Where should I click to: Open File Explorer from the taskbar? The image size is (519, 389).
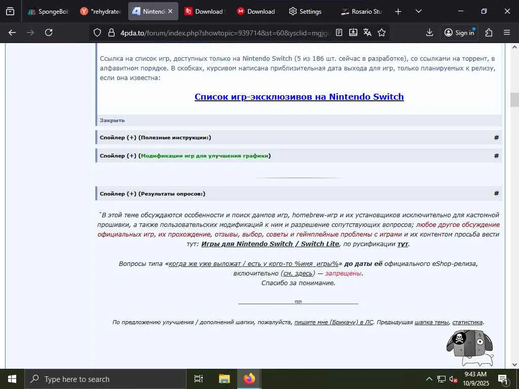(224, 379)
